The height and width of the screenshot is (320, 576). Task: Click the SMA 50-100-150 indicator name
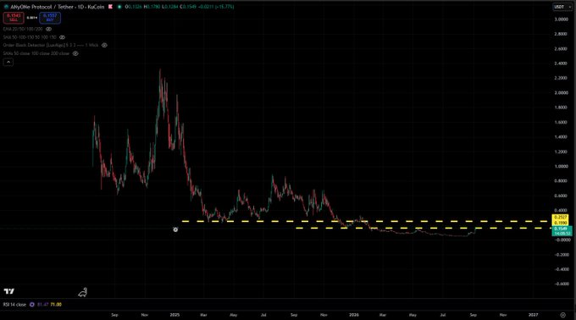click(30, 37)
